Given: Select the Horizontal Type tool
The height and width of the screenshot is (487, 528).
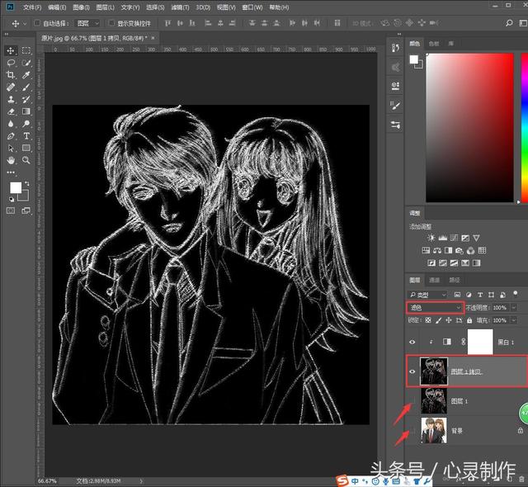Looking at the screenshot, I should [26, 136].
